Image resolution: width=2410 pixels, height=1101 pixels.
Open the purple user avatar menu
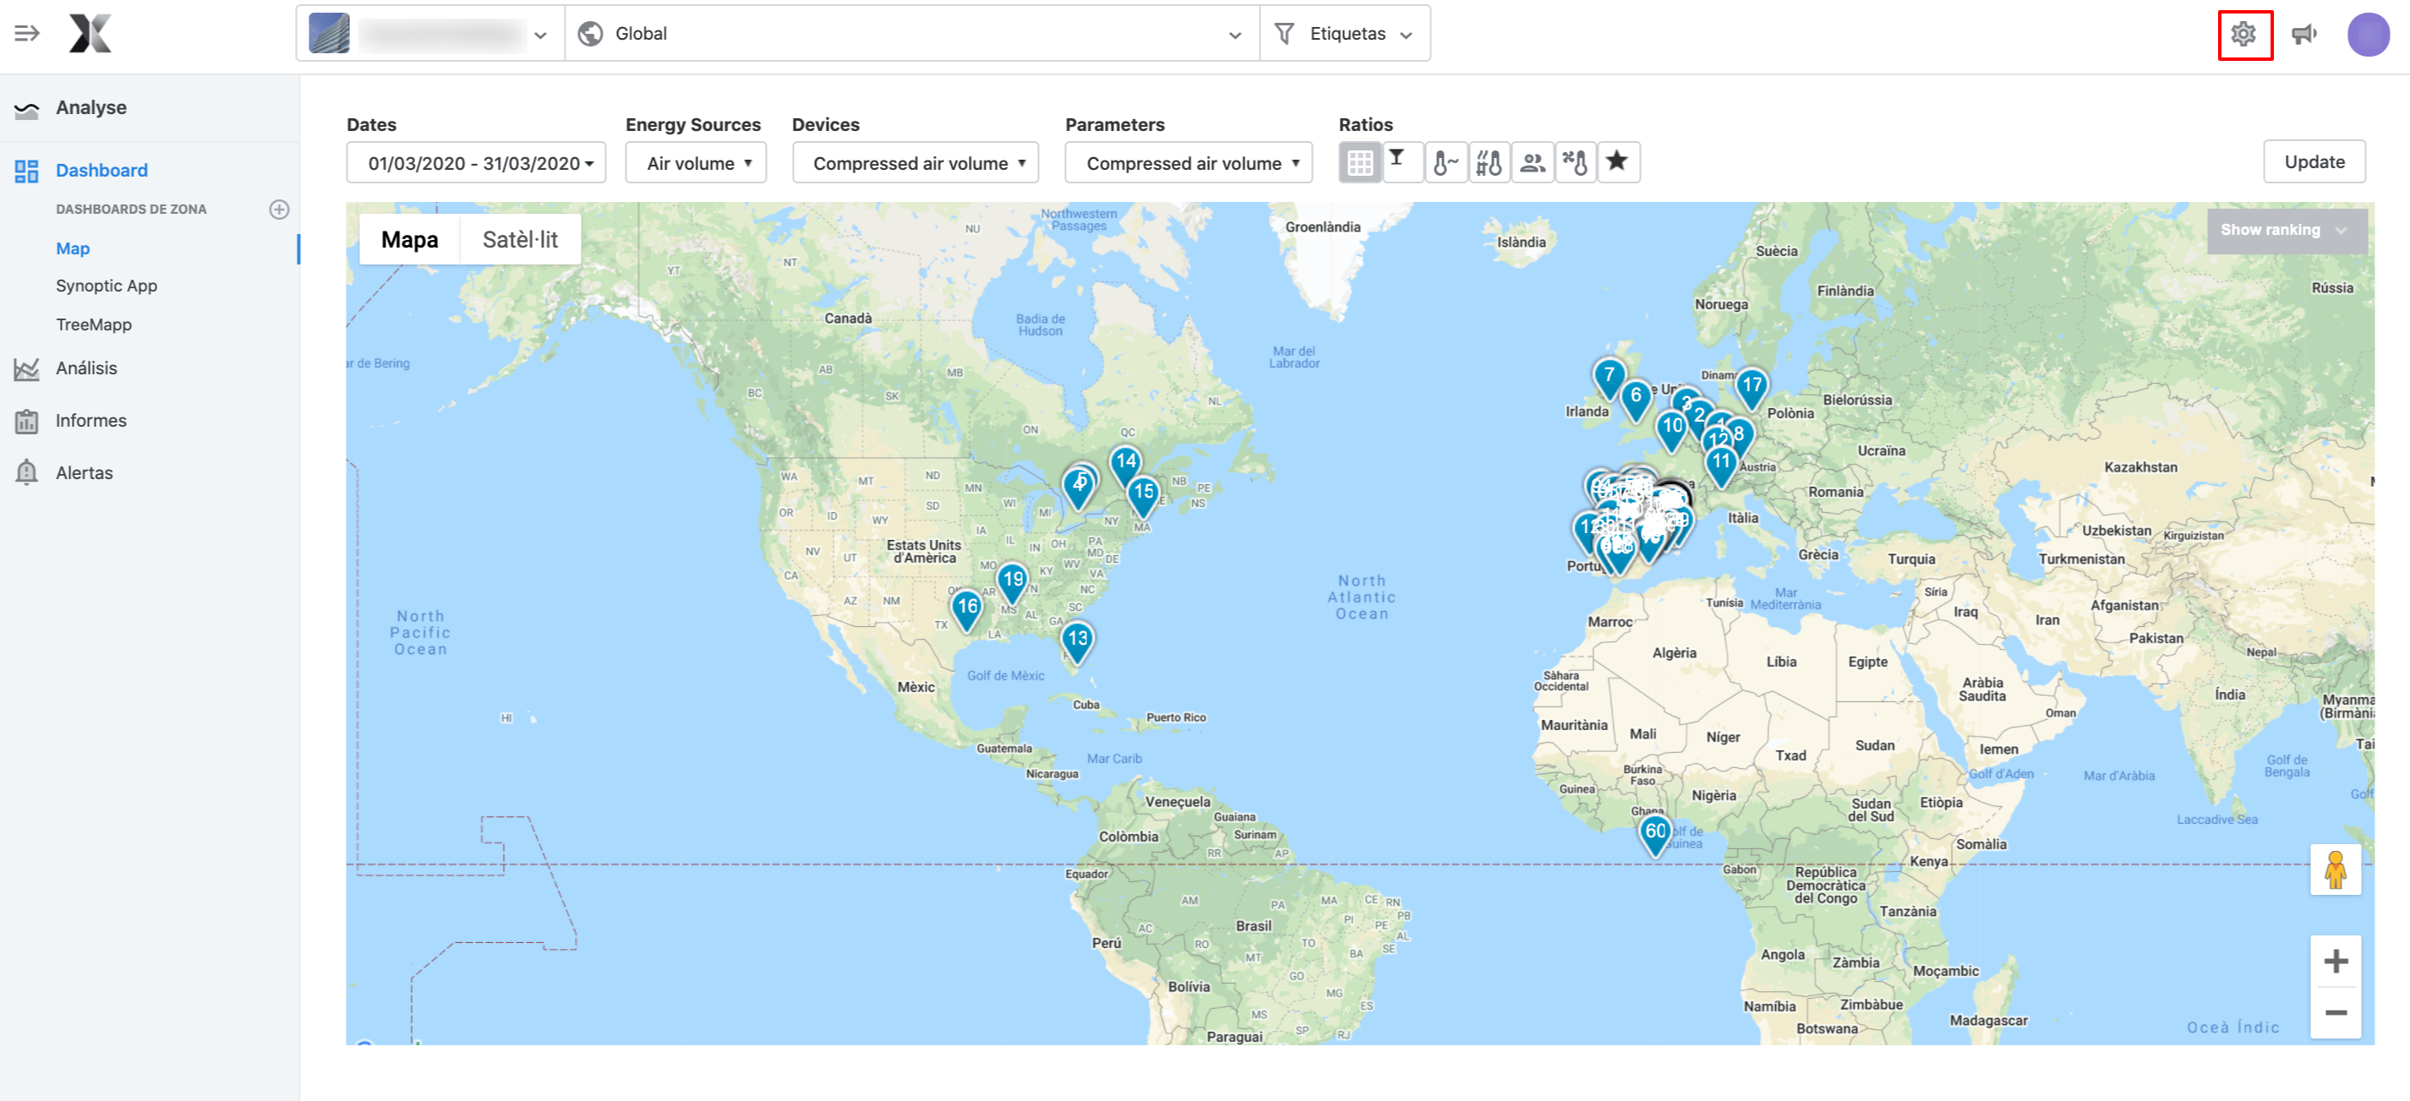coord(2367,35)
